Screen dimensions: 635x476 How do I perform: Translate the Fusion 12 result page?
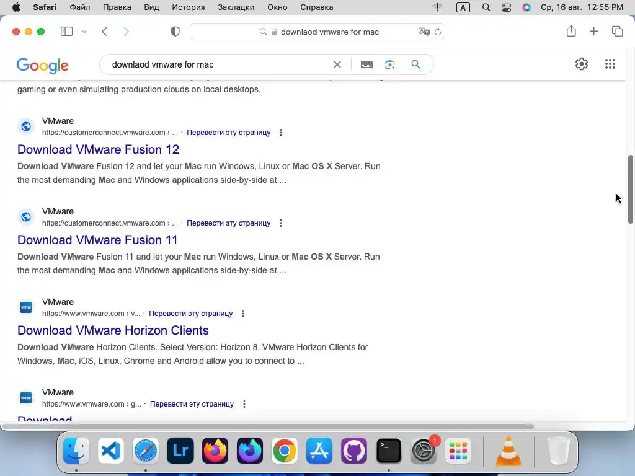click(x=228, y=133)
